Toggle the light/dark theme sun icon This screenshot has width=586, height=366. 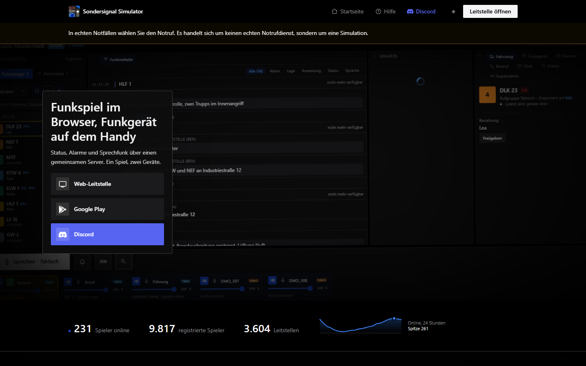coord(453,11)
